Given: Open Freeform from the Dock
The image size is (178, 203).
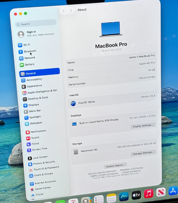Looking at the screenshot, I should 124,197.
